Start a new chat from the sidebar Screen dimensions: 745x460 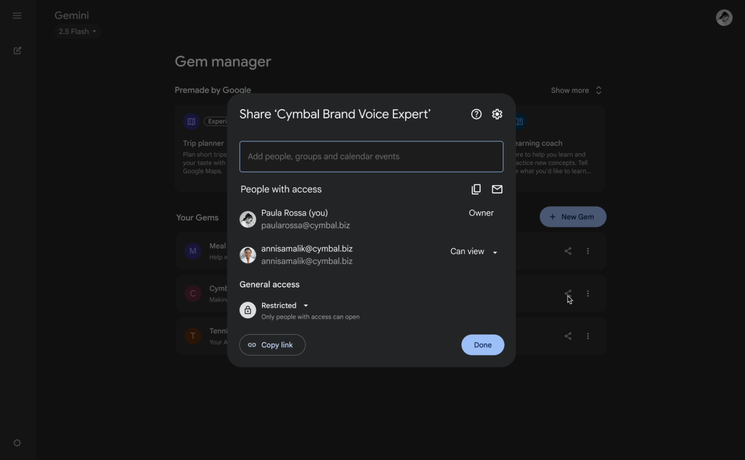(17, 50)
